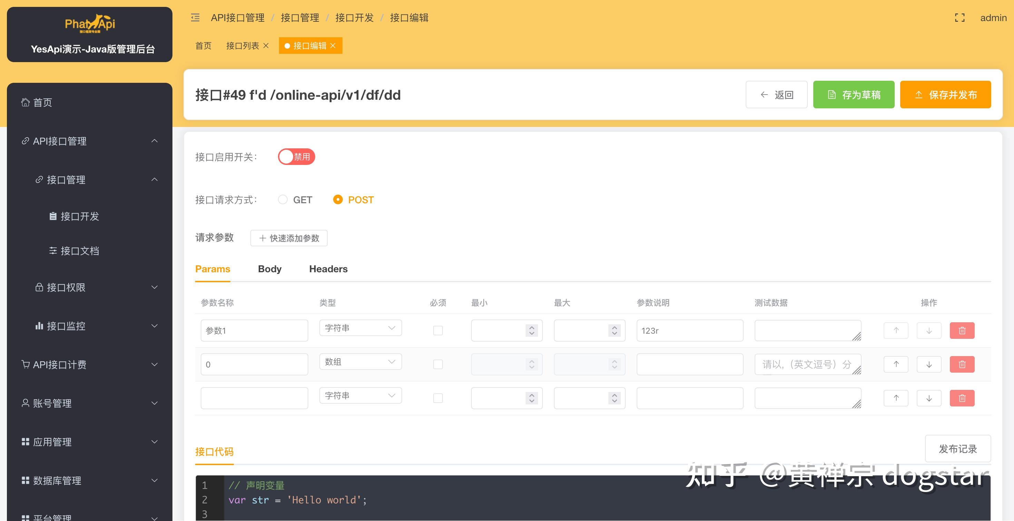Screen dimensions: 1014x521
Task: Switch to the Body tab
Action: tap(269, 269)
